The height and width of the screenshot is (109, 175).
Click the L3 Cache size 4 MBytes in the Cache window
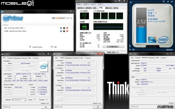click(x=74, y=88)
